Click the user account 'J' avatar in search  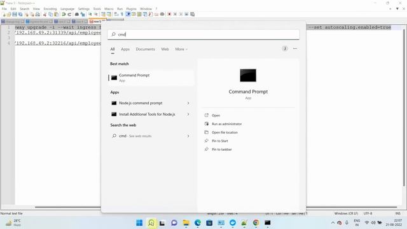(285, 48)
